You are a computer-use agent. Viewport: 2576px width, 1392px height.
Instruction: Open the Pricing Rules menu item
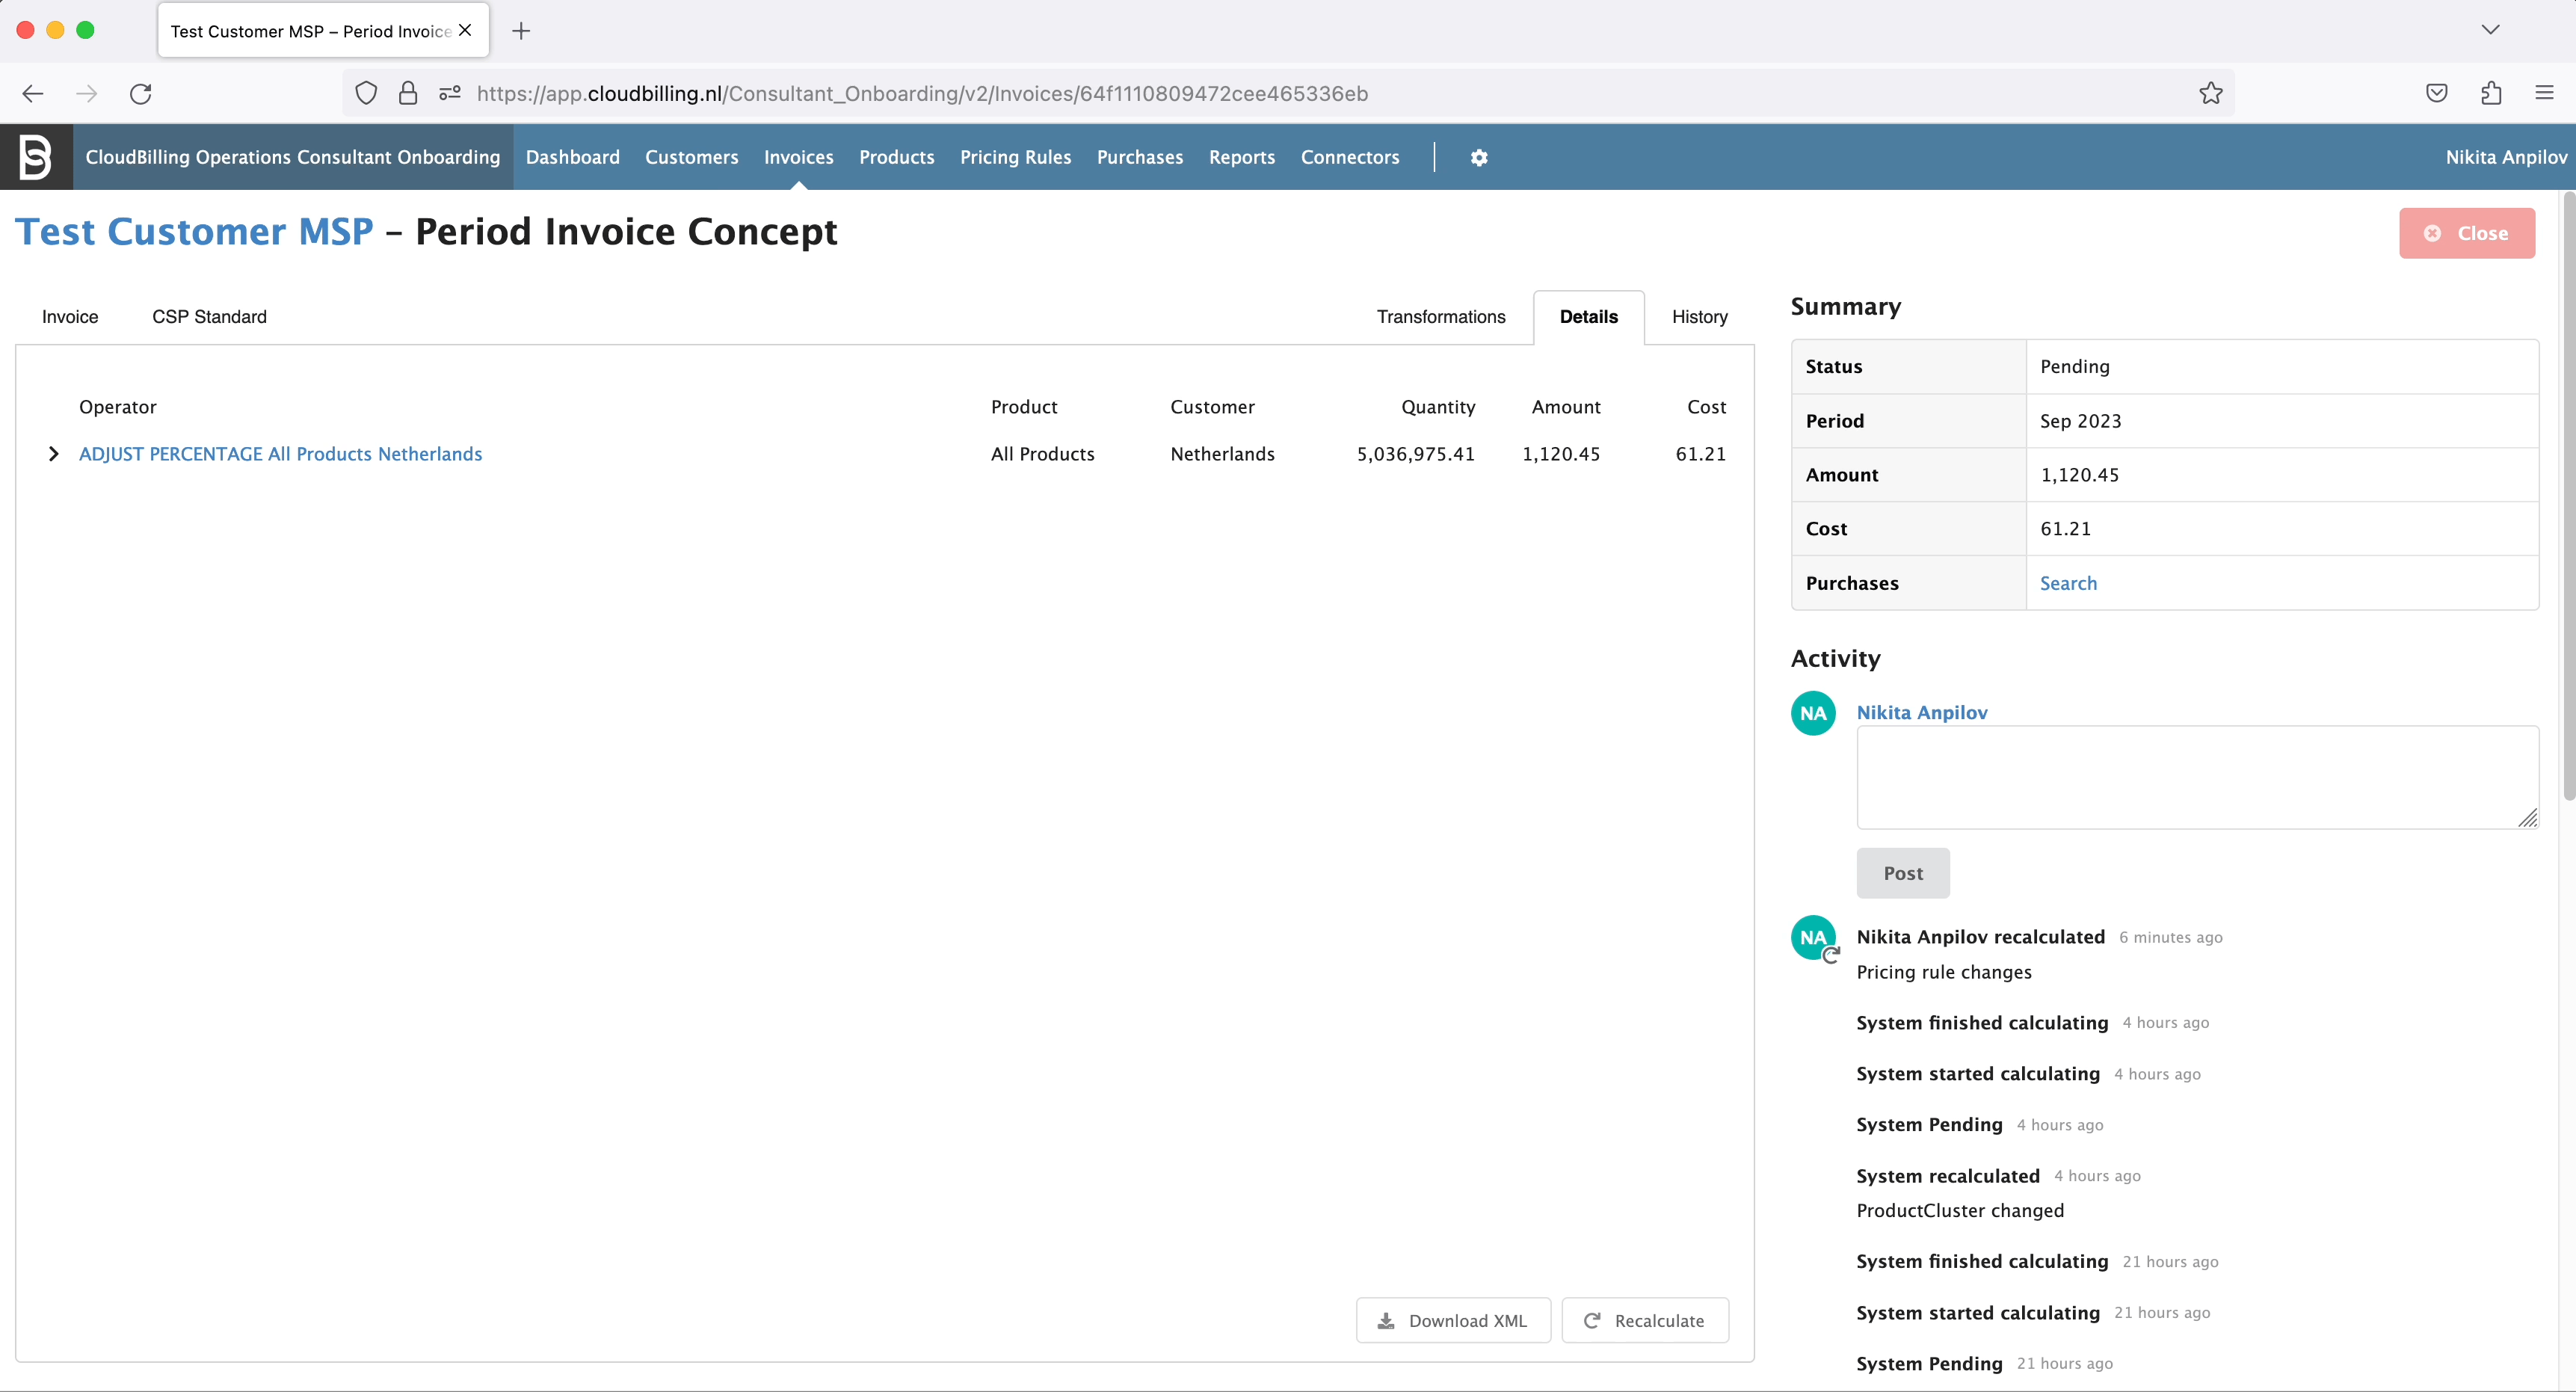coord(1015,157)
